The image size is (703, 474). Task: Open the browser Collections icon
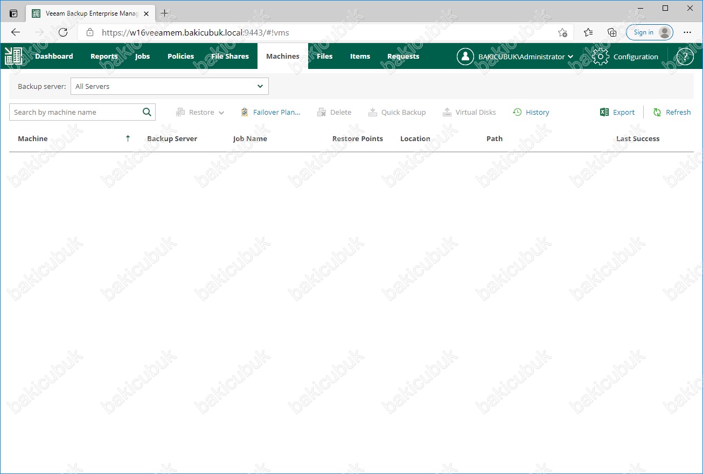(612, 32)
